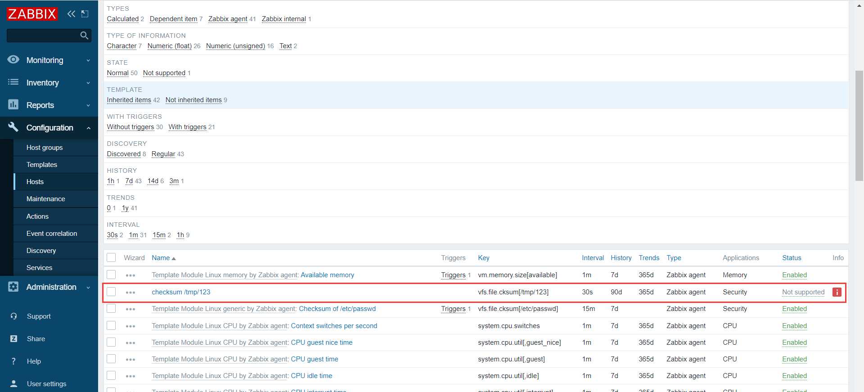Click red info icon on checksum /tmp/123

[x=837, y=292]
